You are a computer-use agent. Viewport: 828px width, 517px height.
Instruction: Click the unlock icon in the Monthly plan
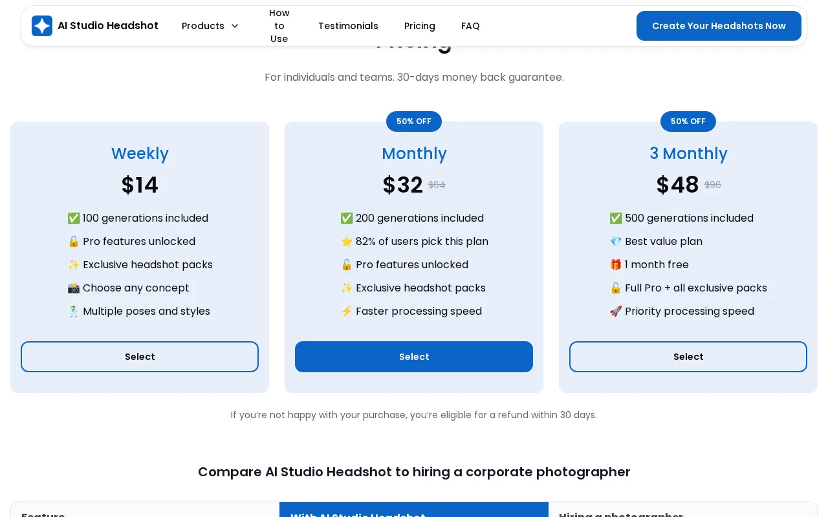point(346,265)
